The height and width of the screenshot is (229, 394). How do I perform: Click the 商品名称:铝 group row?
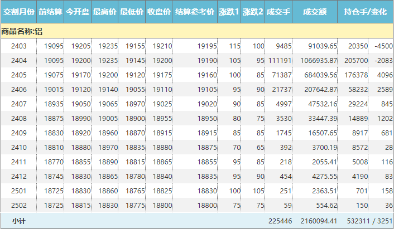coord(22,31)
